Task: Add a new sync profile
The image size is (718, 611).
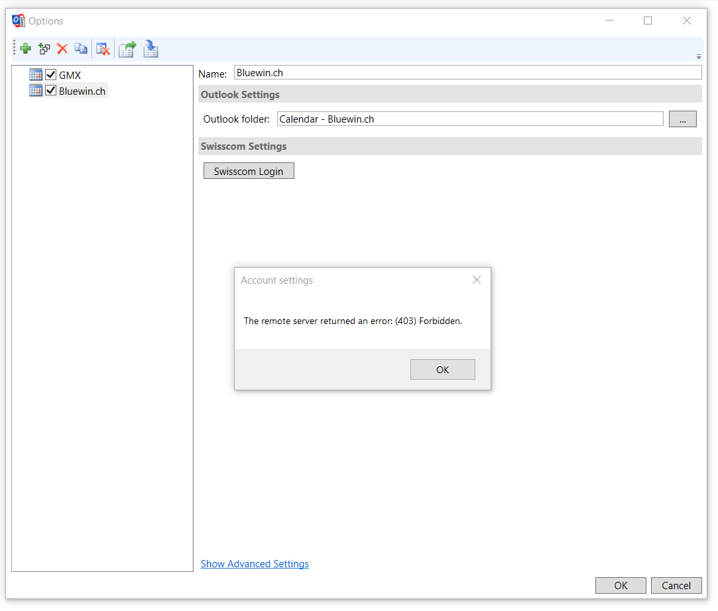Action: tap(25, 48)
